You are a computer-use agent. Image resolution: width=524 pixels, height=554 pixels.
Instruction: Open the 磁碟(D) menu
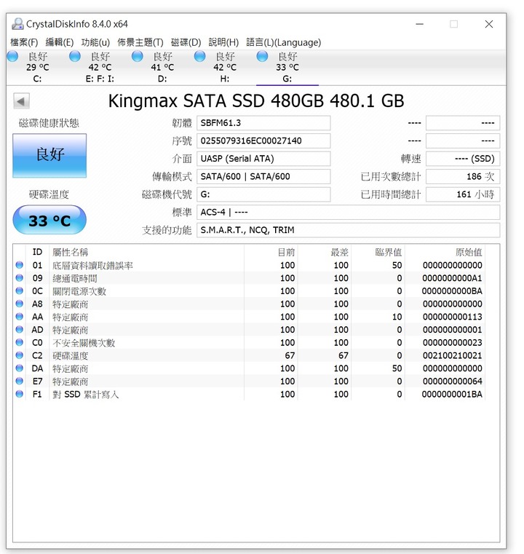tap(186, 42)
